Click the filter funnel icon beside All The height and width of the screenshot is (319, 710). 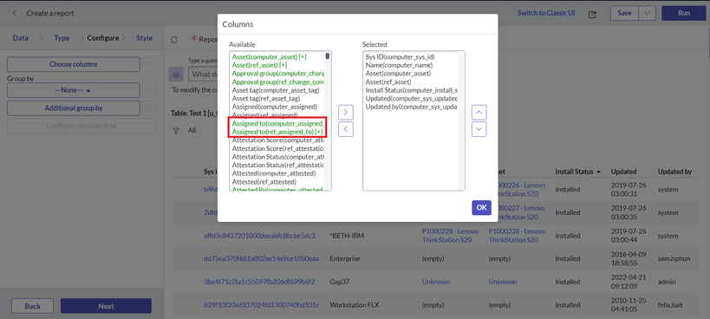[x=176, y=130]
